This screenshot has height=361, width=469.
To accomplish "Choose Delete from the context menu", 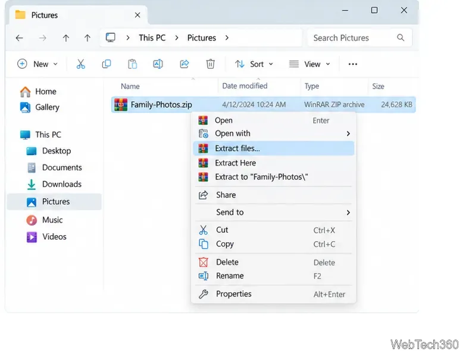I will pyautogui.click(x=274, y=262).
